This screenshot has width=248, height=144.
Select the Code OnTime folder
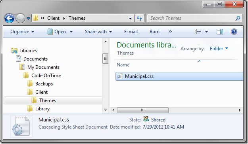click(x=46, y=76)
